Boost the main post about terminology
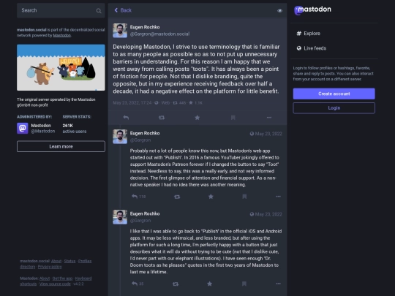Viewport: 395px width, 296px height. pyautogui.click(x=162, y=118)
